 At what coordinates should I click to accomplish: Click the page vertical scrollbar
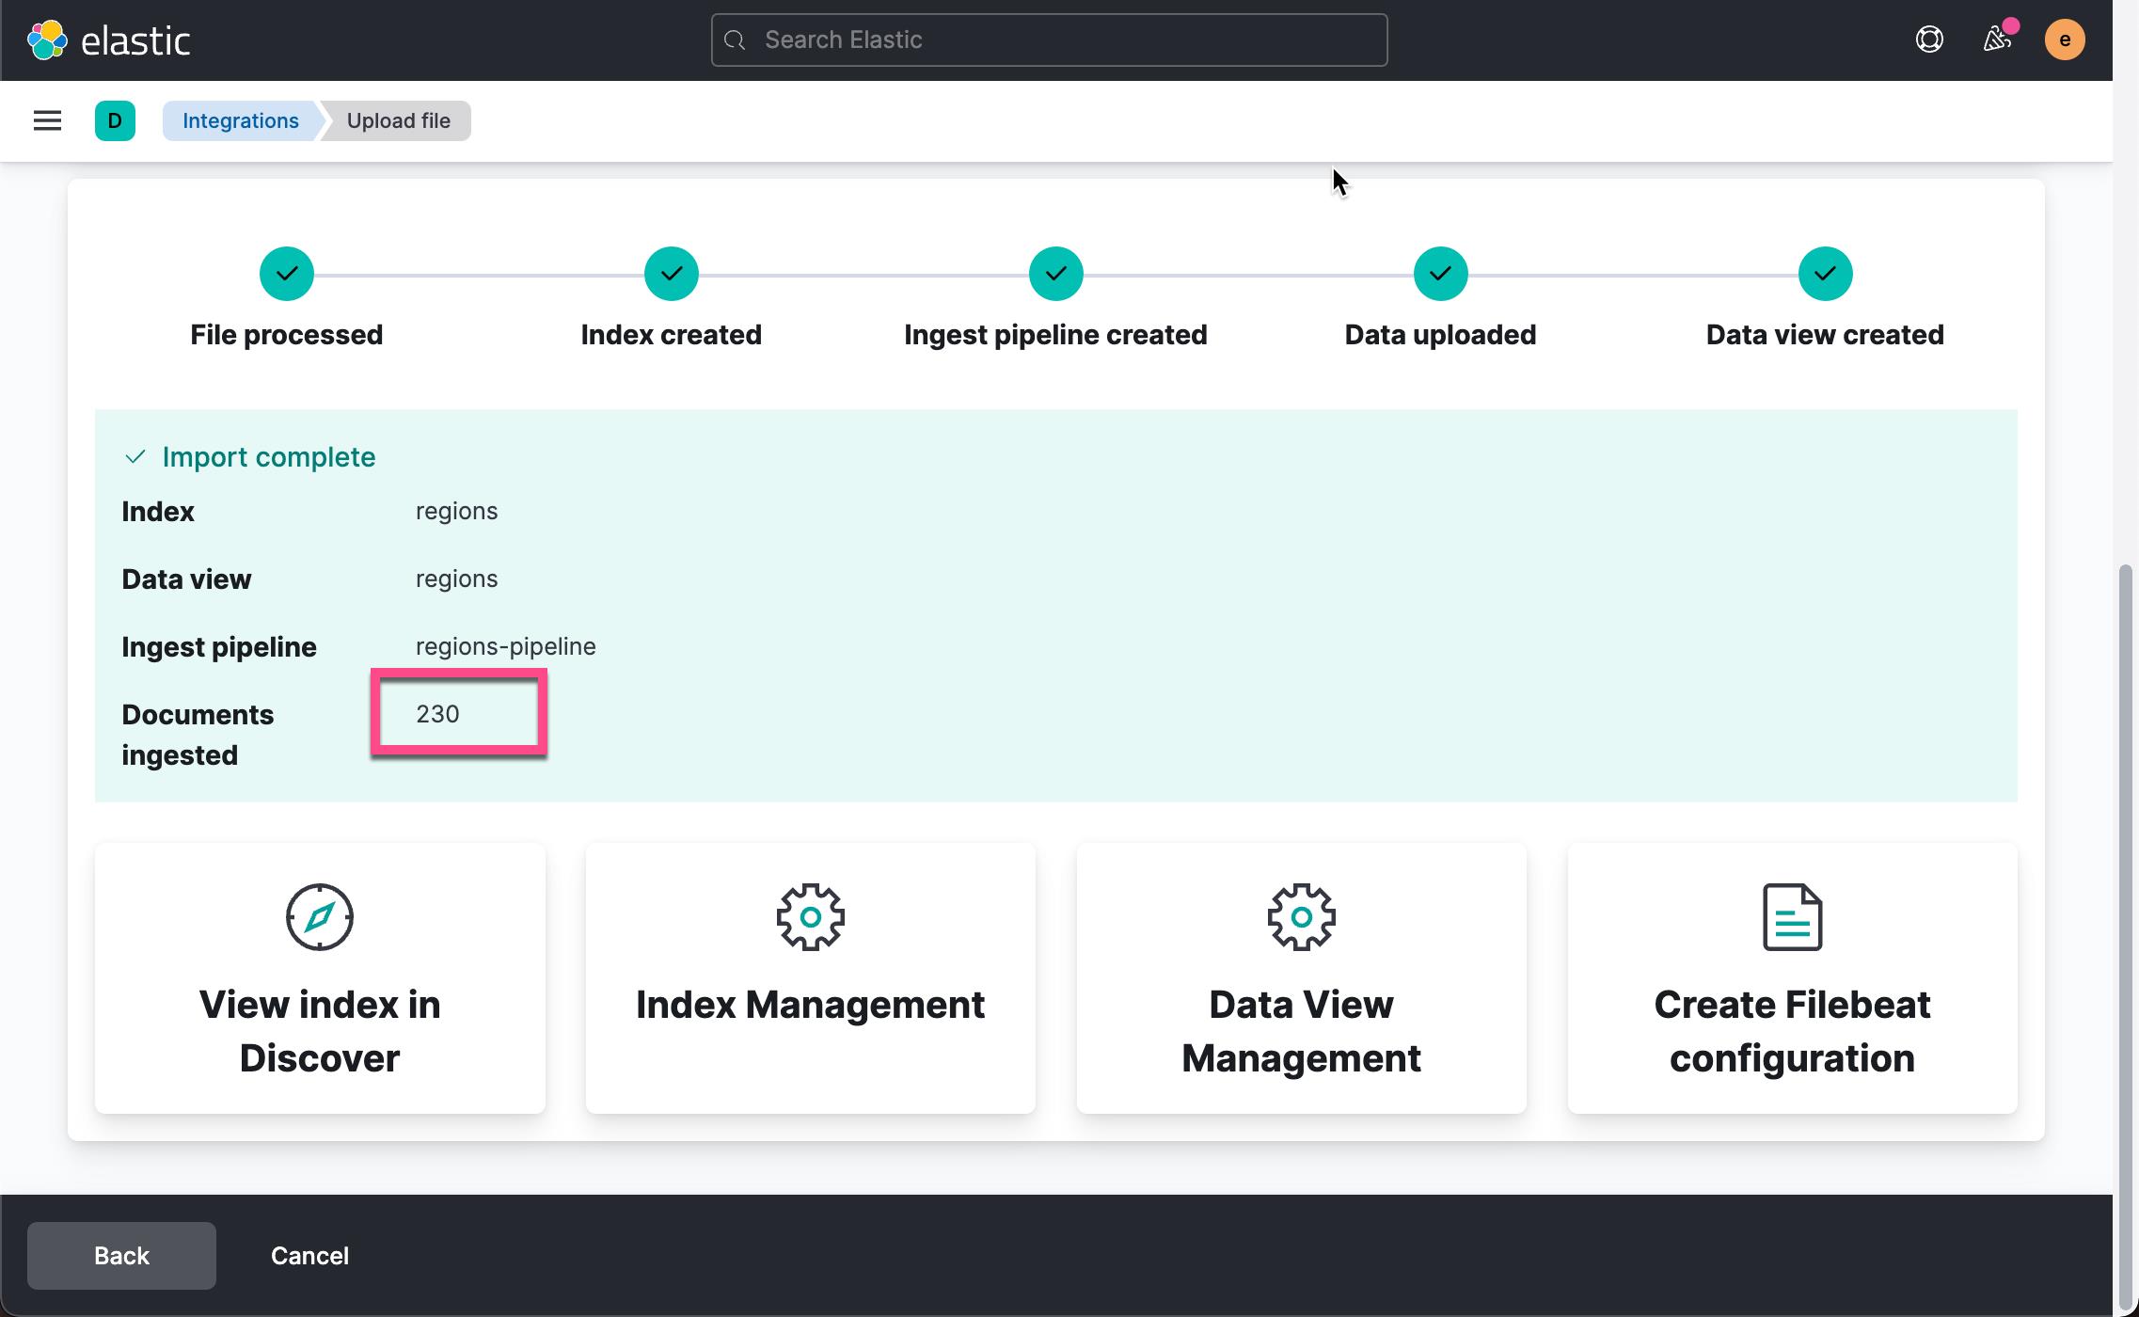2125,937
